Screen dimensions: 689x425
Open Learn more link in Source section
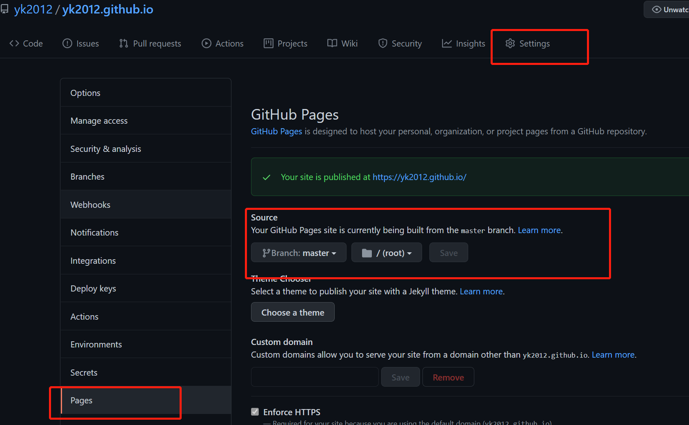coord(539,230)
